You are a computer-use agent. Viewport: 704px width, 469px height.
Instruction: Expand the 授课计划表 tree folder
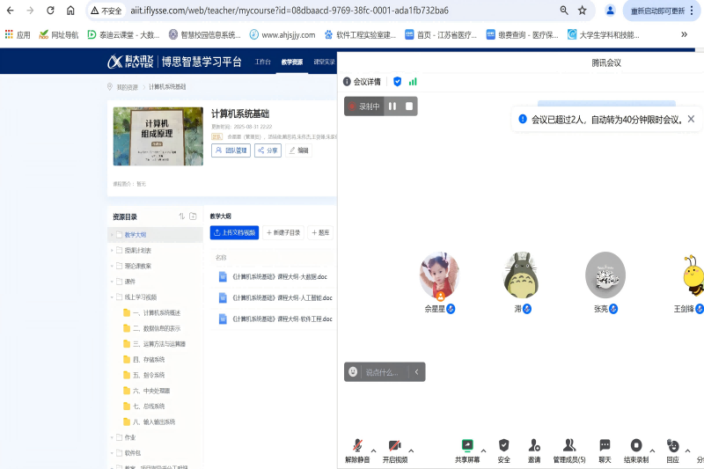click(x=112, y=251)
